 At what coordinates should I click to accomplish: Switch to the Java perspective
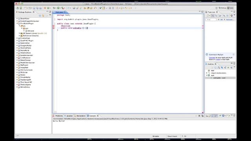coord(230,8)
